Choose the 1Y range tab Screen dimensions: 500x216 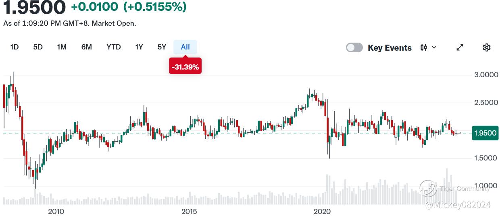pyautogui.click(x=139, y=47)
